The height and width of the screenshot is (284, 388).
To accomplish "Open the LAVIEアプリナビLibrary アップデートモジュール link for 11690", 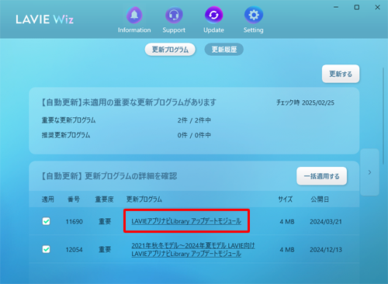I will (x=186, y=221).
